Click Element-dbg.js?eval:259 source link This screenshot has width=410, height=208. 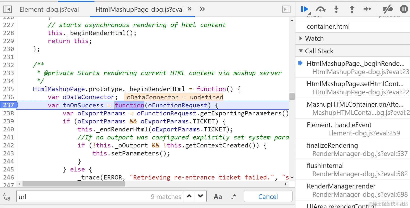click(364, 133)
